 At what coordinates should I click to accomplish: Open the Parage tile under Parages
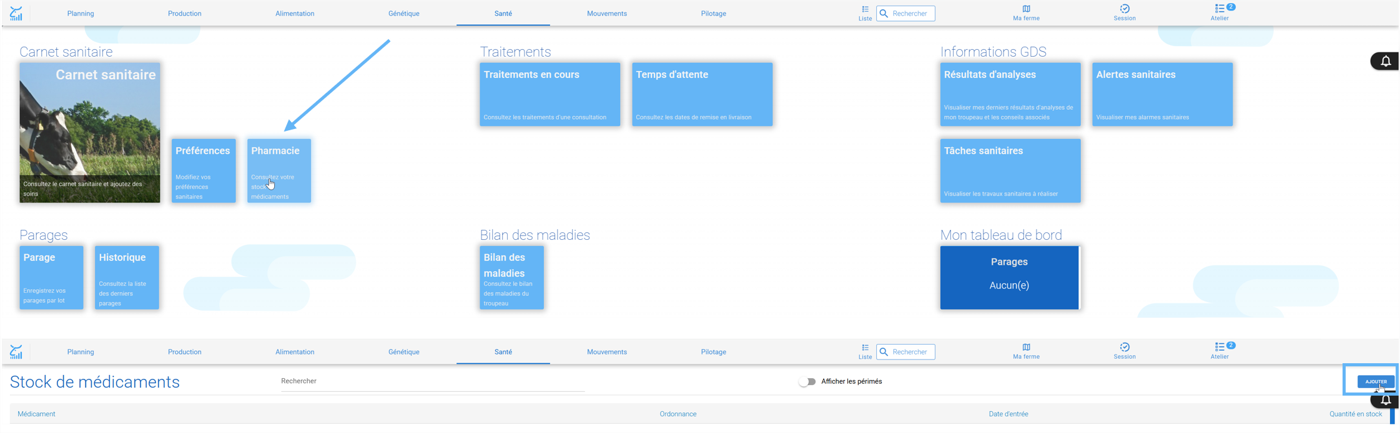(x=51, y=277)
